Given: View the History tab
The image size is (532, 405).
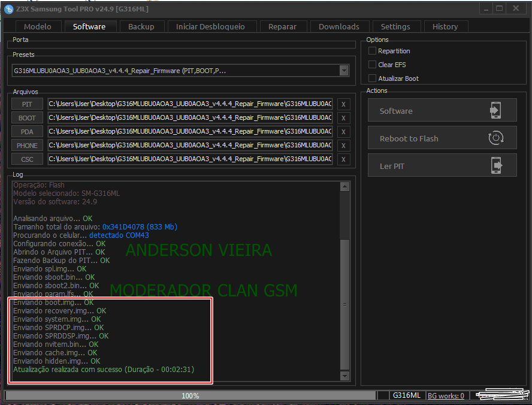Looking at the screenshot, I should (x=445, y=26).
